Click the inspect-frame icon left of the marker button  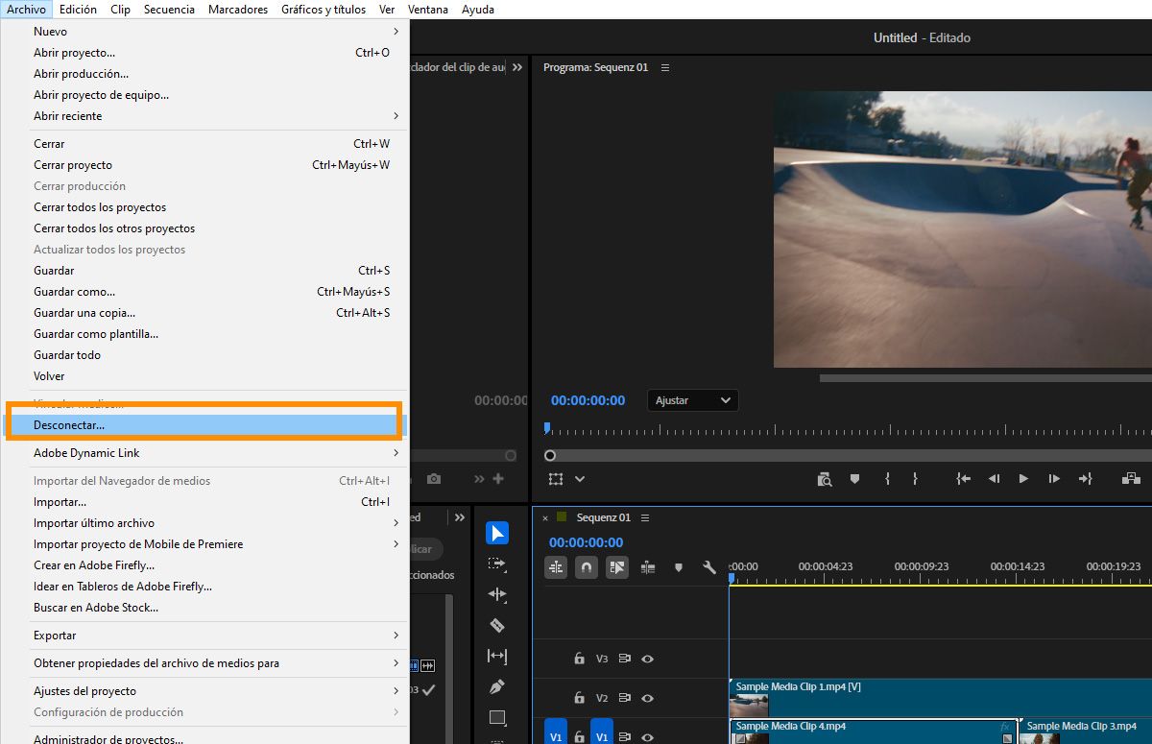click(824, 478)
